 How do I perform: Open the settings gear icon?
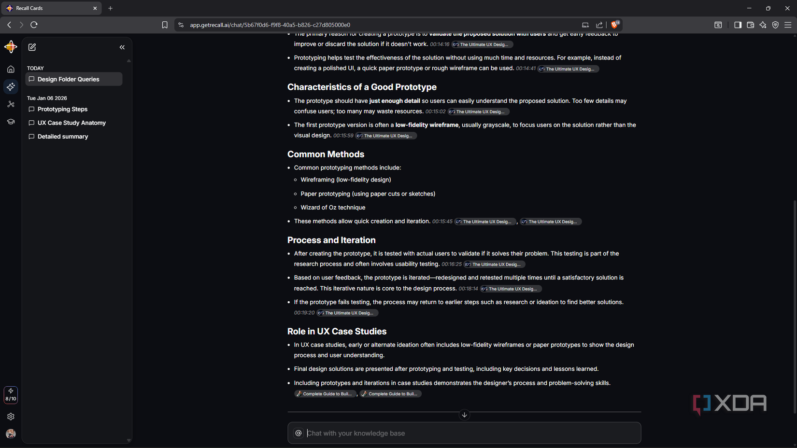coord(11,417)
